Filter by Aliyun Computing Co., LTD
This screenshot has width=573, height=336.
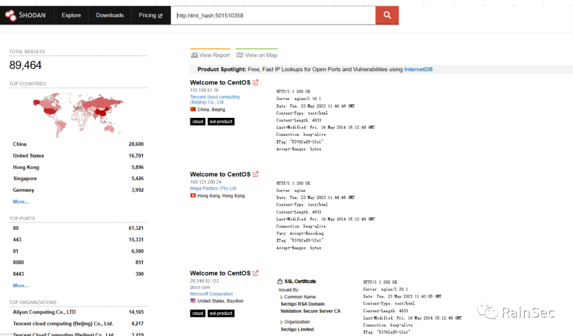pos(78,312)
